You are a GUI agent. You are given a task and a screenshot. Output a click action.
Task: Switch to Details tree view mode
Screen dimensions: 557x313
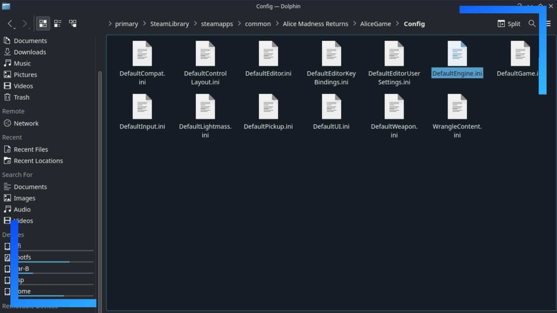click(73, 24)
